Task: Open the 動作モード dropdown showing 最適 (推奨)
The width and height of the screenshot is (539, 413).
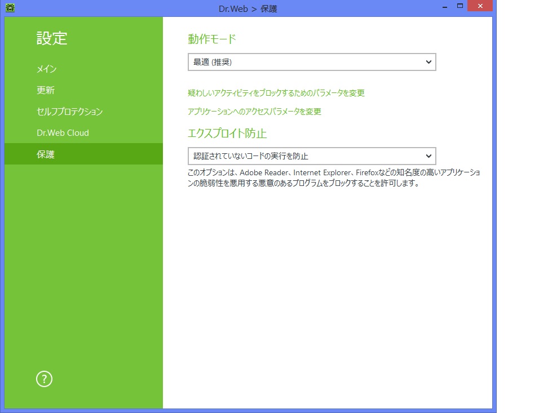Action: pyautogui.click(x=312, y=62)
